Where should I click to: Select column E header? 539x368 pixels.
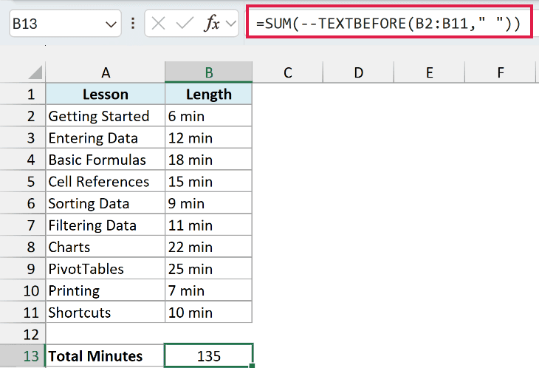coord(429,72)
